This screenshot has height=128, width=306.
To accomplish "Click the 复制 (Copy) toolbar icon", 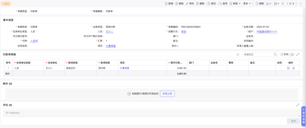I will point(177,4).
